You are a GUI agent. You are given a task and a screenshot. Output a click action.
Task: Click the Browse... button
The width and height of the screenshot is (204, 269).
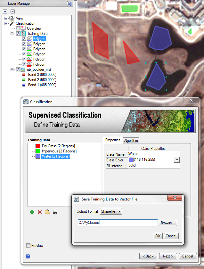pyautogui.click(x=168, y=223)
